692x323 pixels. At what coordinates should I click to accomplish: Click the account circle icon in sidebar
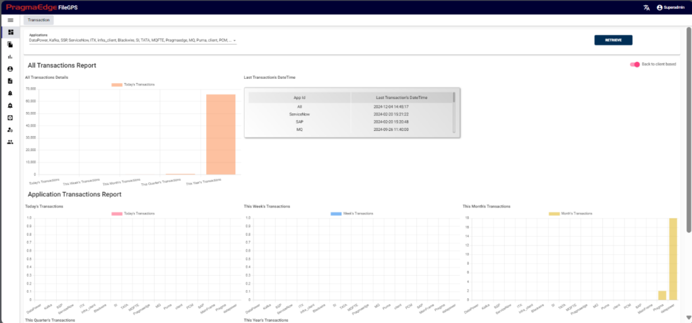pyautogui.click(x=10, y=69)
